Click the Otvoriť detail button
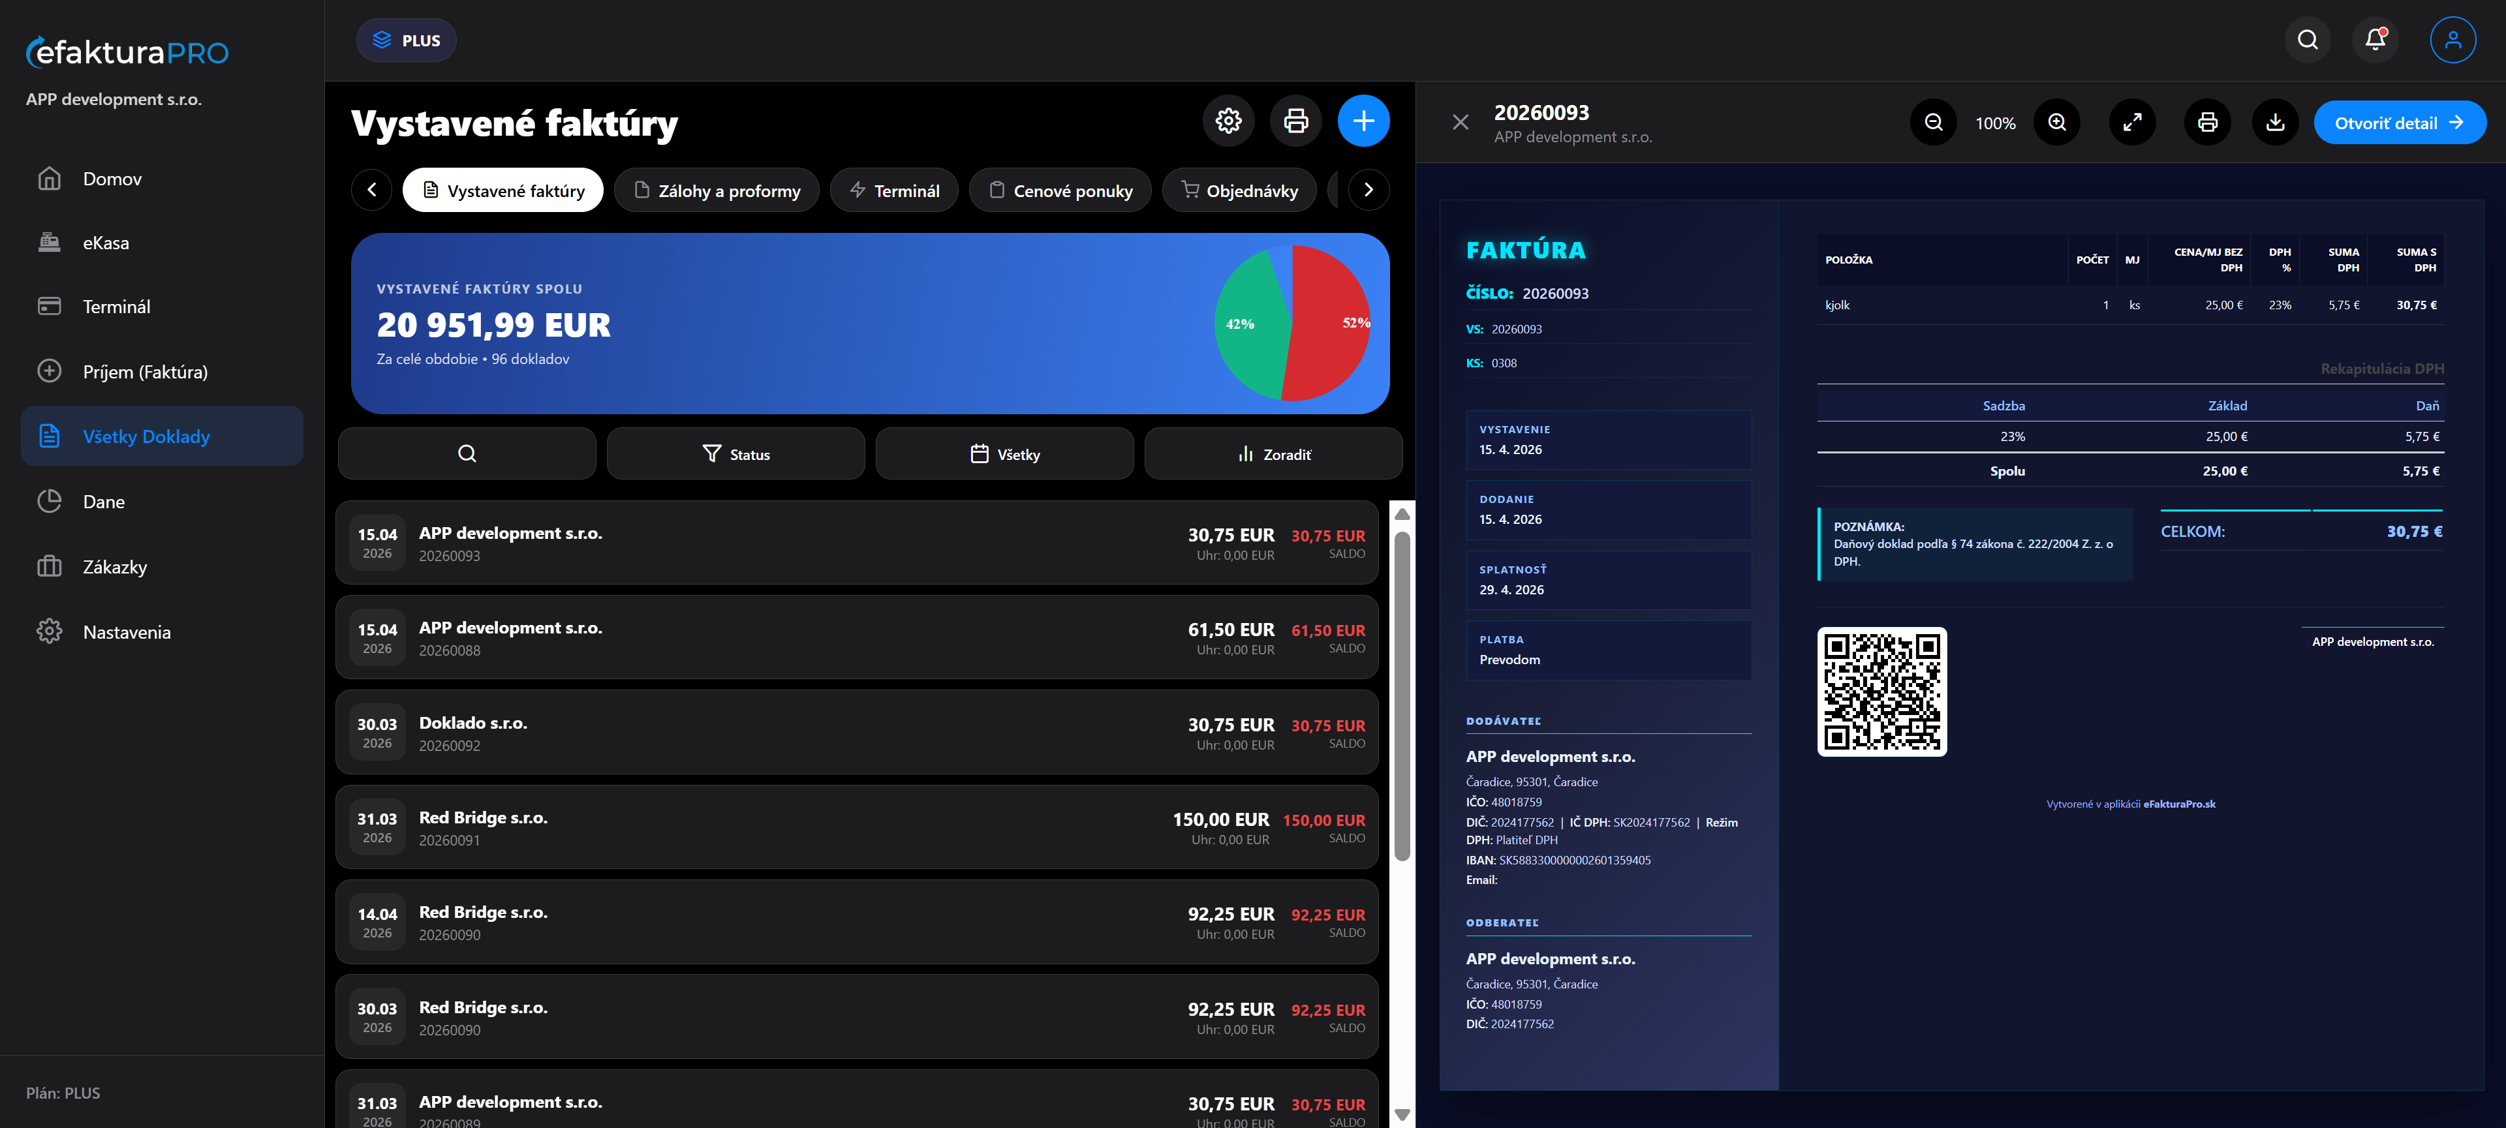 pyautogui.click(x=2399, y=123)
